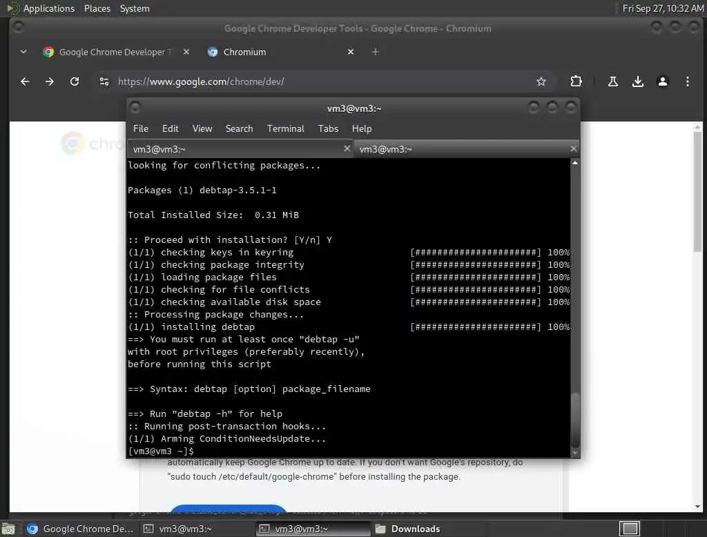Close first terminal tab
Screen dimensions: 707x537
tap(347, 148)
